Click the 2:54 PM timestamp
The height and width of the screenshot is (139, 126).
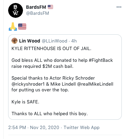(17, 128)
